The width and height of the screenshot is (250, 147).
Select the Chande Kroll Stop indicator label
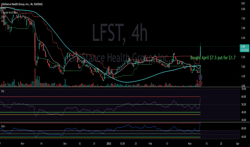pos(9,13)
